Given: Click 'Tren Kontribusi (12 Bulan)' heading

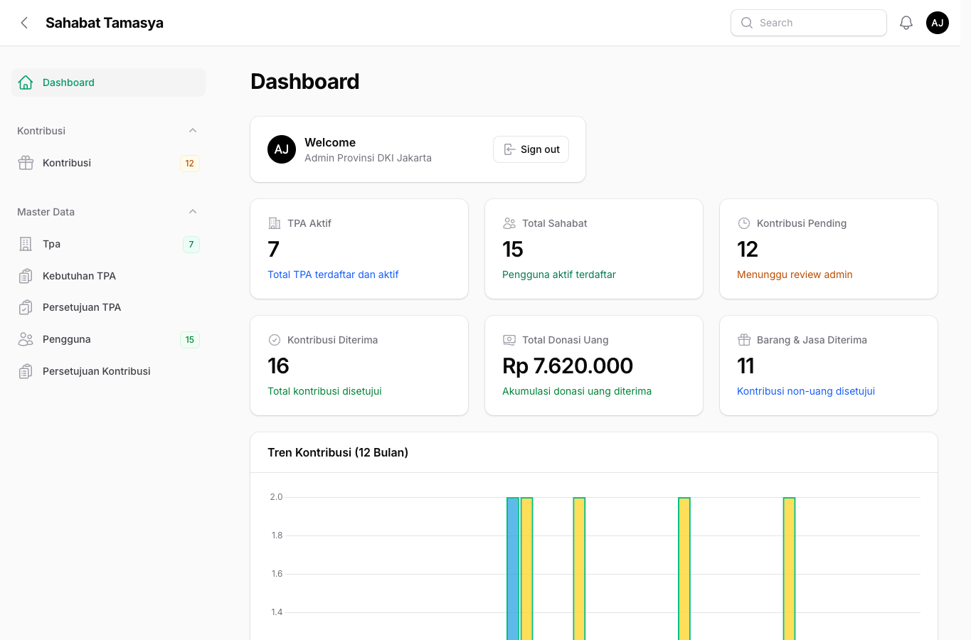Looking at the screenshot, I should (x=338, y=452).
